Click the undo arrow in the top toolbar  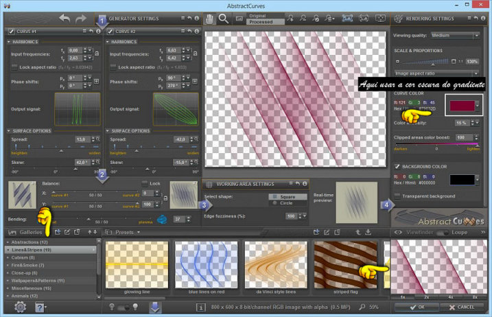65,19
